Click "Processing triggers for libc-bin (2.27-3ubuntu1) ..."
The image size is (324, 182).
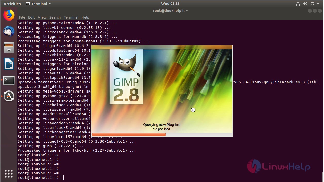click(x=77, y=150)
